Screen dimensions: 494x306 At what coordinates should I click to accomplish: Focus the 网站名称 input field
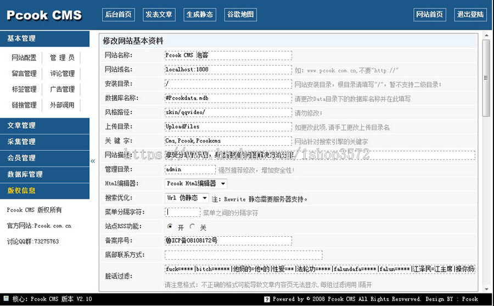(228, 55)
